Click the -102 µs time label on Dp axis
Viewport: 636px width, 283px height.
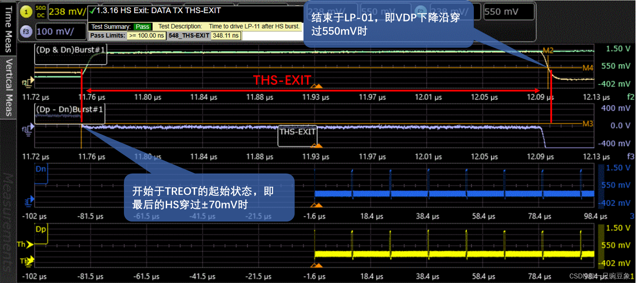click(x=34, y=276)
